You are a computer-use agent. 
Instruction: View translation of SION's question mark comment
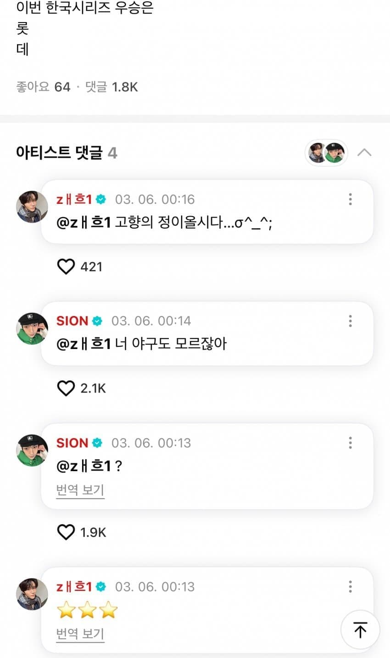tap(80, 490)
